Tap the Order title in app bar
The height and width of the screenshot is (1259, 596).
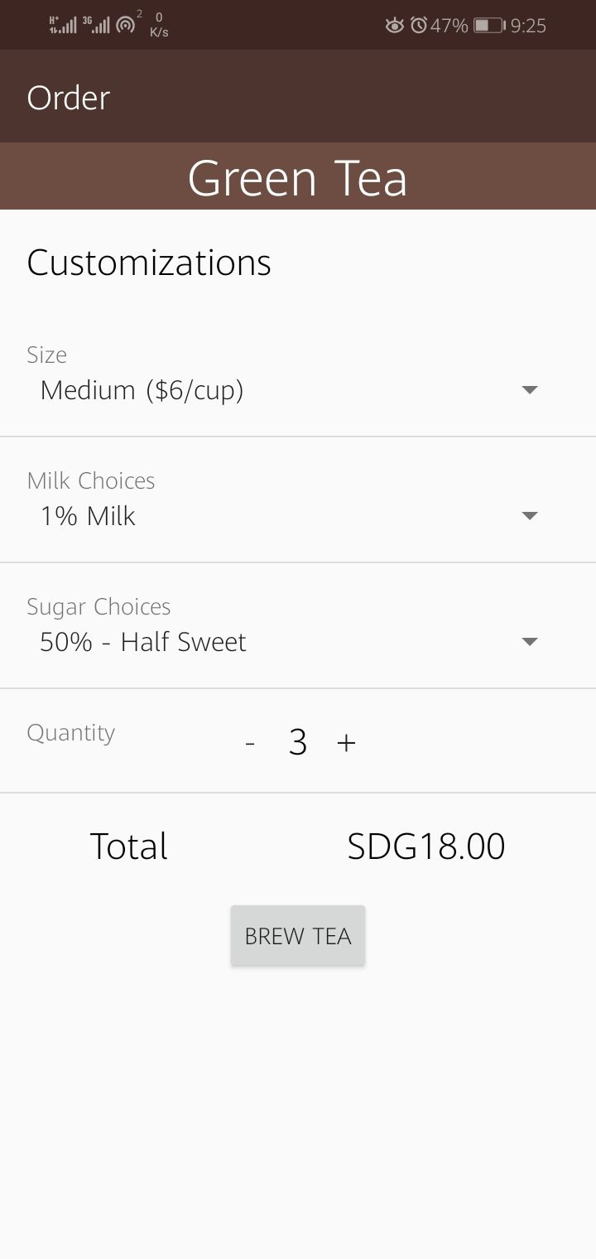[x=69, y=98]
